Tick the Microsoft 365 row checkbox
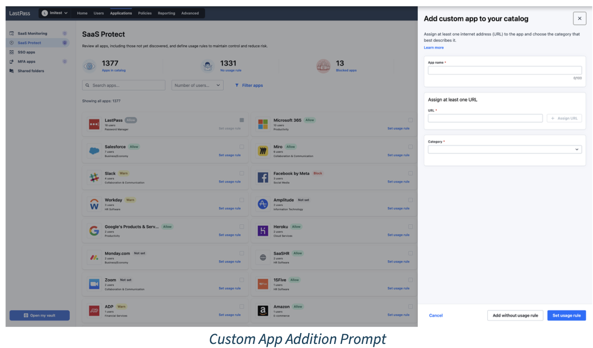 (410, 120)
